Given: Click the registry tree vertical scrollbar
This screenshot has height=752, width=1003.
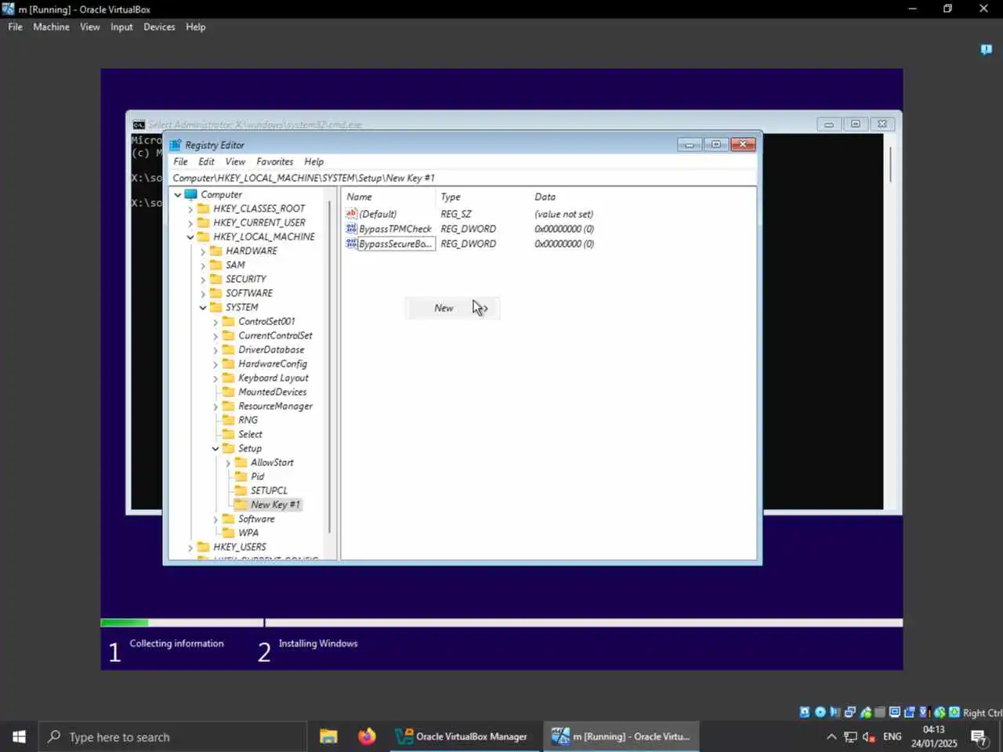Looking at the screenshot, I should tap(331, 368).
